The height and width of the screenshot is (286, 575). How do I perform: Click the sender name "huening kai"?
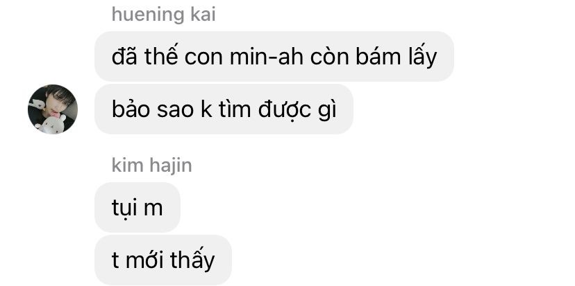164,15
